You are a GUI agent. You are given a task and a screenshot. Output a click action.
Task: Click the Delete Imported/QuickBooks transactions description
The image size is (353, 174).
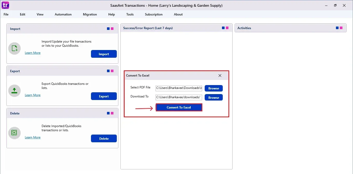pyautogui.click(x=62, y=128)
